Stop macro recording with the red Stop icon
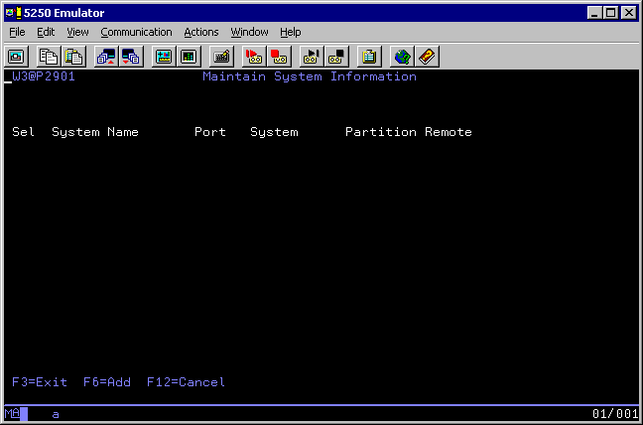The width and height of the screenshot is (643, 425). 279,57
